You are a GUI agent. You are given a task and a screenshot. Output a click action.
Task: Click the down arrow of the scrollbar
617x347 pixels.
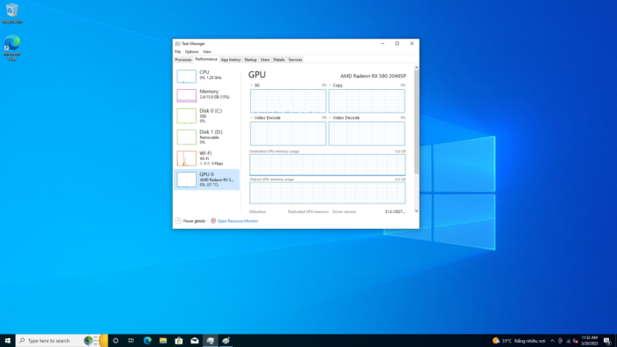[x=416, y=211]
